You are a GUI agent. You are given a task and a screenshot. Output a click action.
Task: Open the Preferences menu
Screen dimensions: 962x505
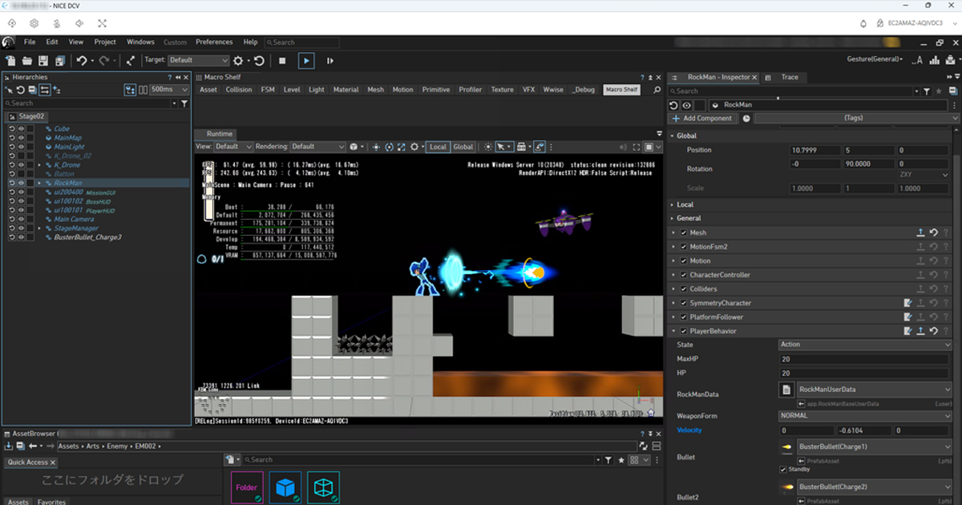coord(214,42)
